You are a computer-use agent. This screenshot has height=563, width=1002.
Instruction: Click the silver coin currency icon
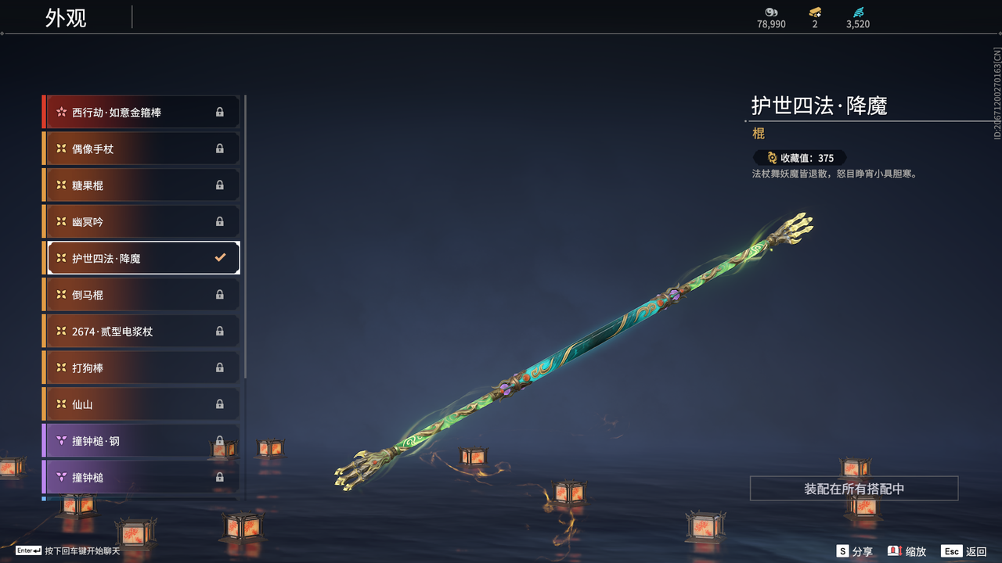pos(771,12)
